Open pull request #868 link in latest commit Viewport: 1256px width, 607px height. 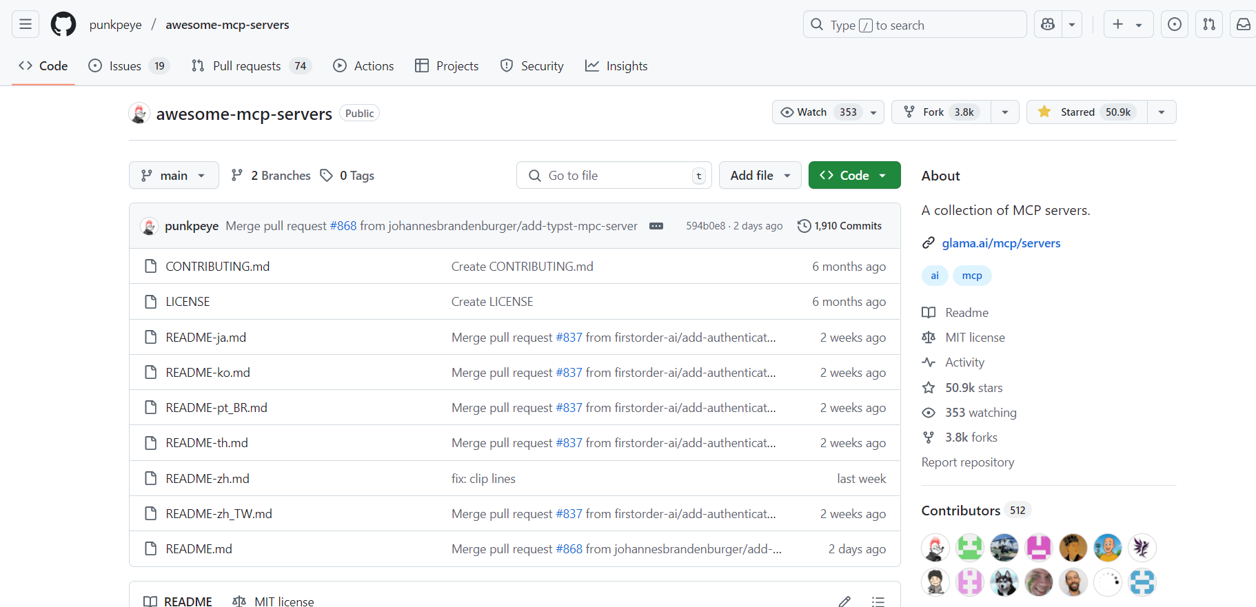click(343, 226)
